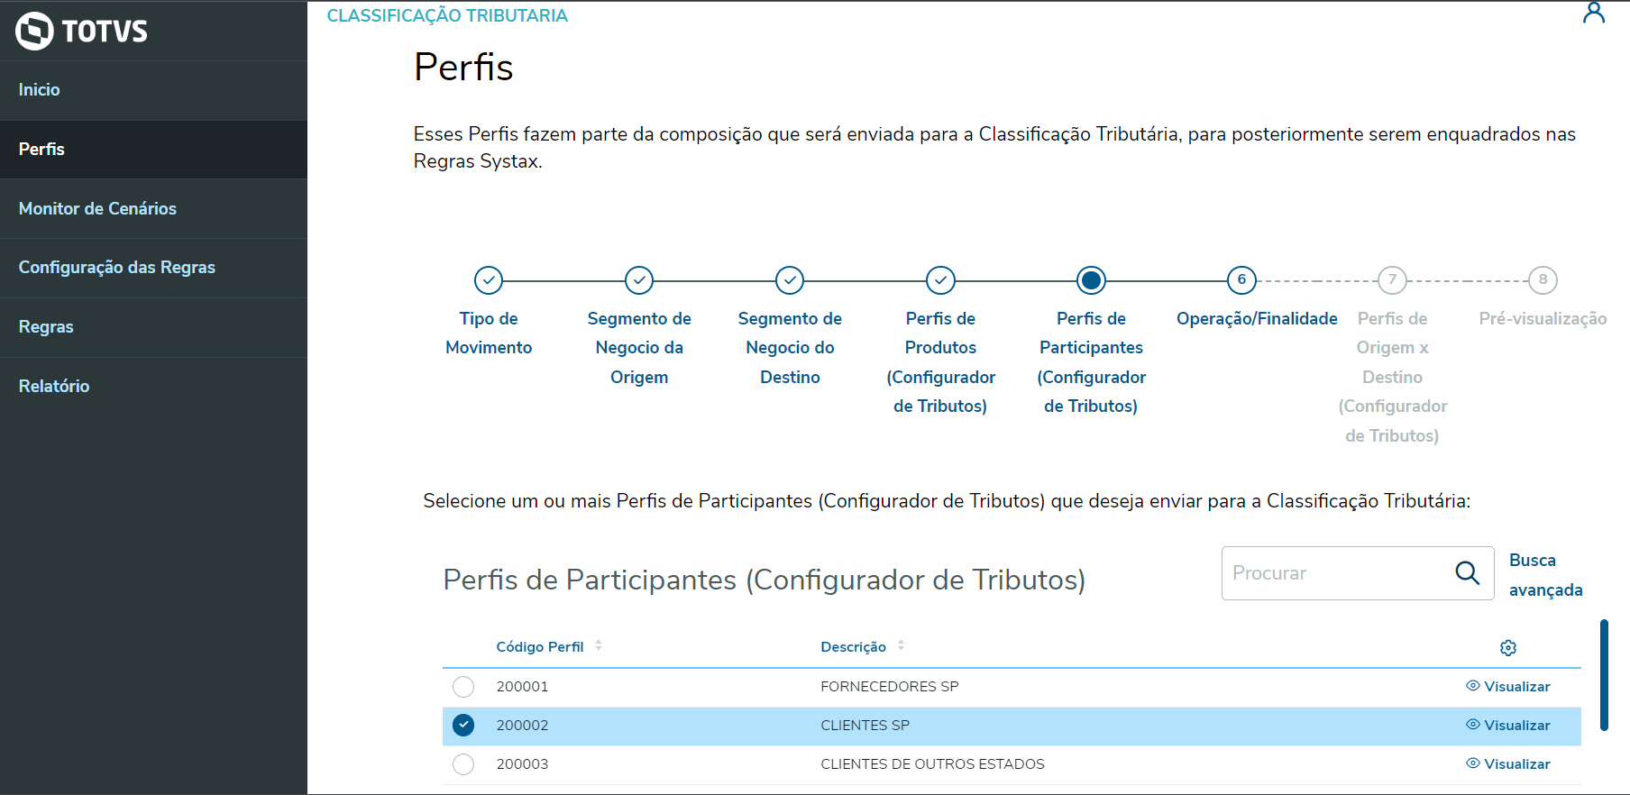The width and height of the screenshot is (1630, 795).
Task: Click Visualizar for CLIENTES DE OUTROS ESTADOS
Action: tap(1508, 764)
